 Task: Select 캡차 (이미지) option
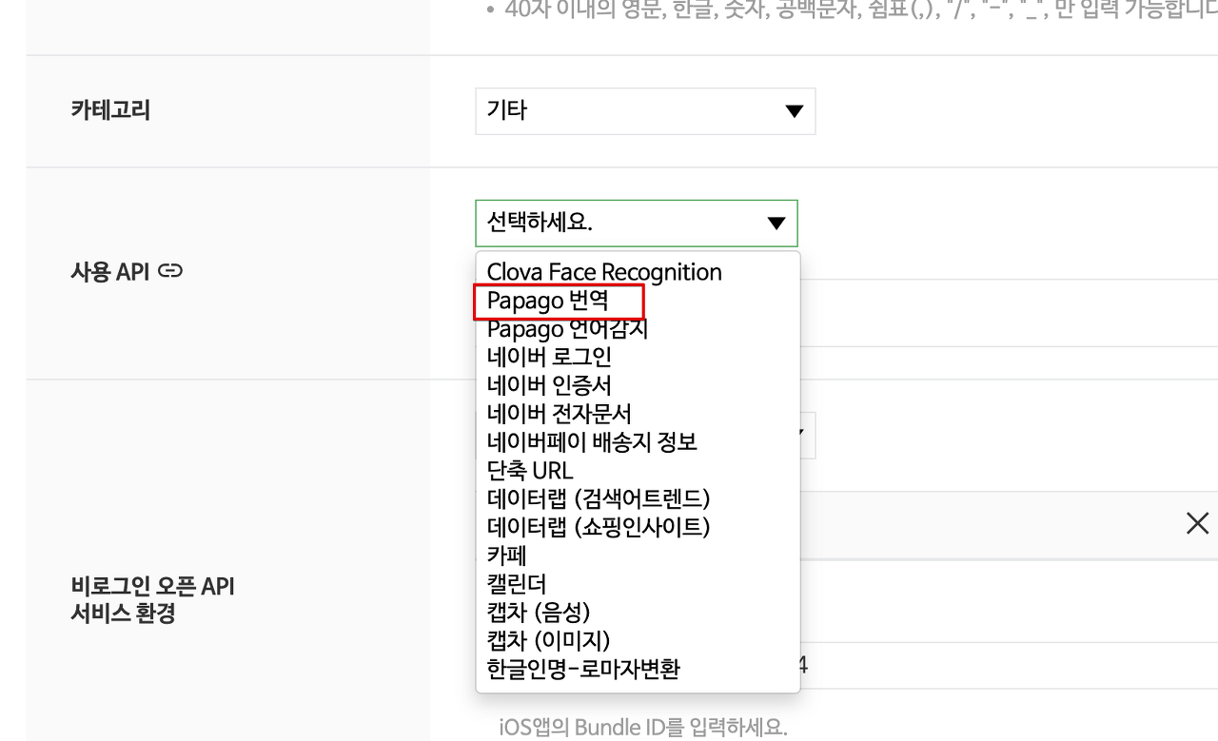(548, 640)
